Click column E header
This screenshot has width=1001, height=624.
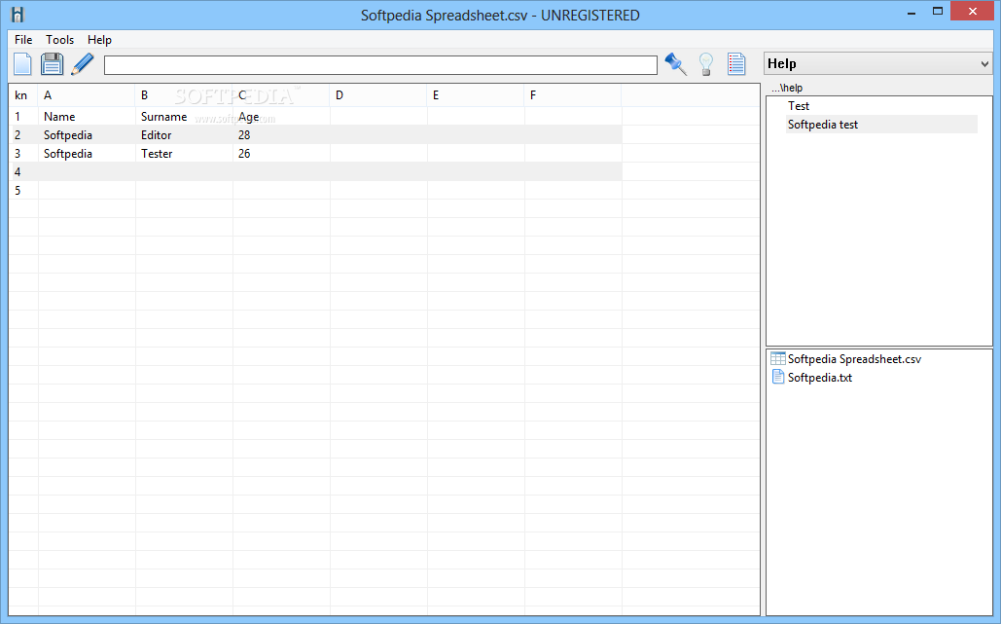click(x=477, y=95)
